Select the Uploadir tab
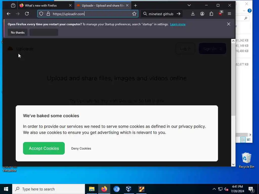The height and width of the screenshot is (194, 259). point(103,6)
